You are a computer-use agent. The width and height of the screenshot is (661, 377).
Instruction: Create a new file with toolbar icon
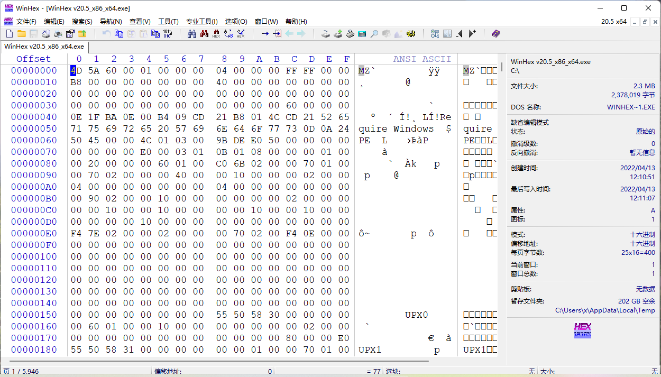coord(9,34)
